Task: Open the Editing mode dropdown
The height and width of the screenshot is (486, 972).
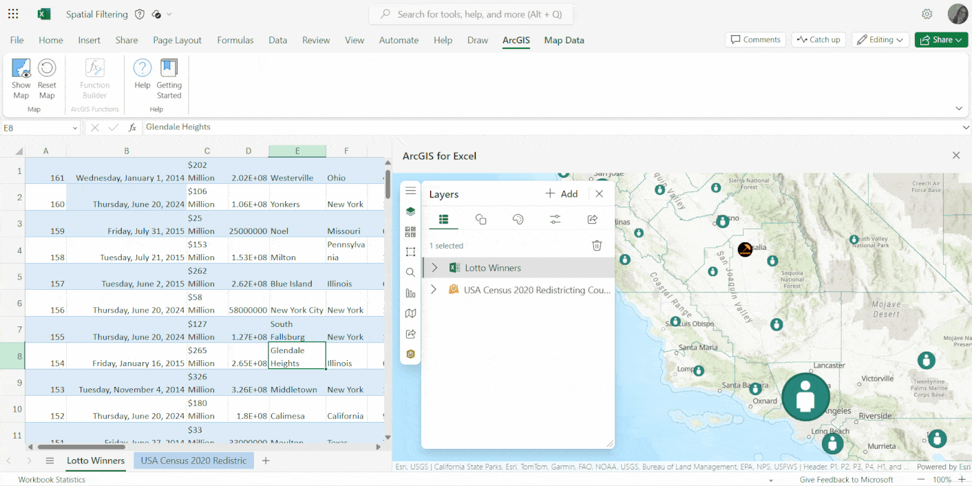Action: click(880, 39)
